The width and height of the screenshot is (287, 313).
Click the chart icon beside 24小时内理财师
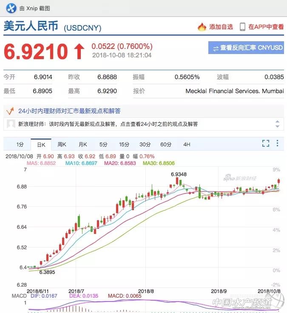point(10,111)
